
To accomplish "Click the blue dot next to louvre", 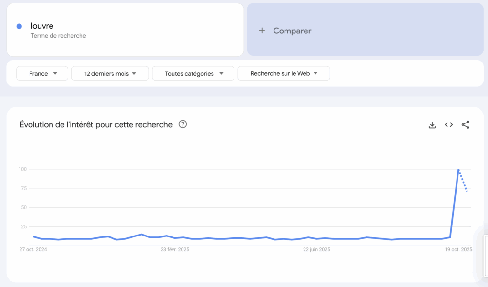I will click(x=19, y=26).
